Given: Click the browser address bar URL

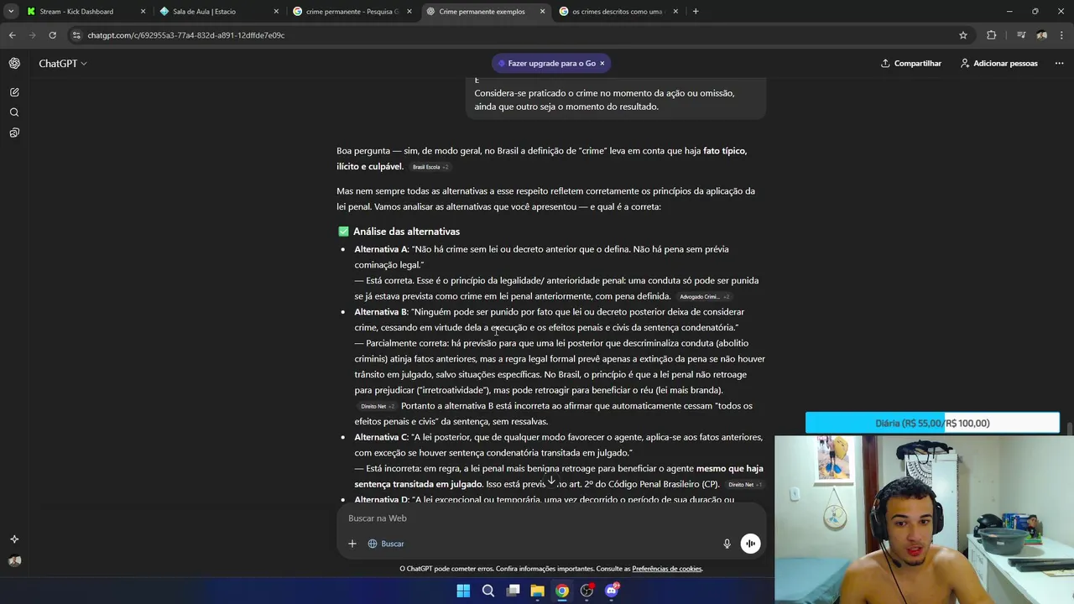Looking at the screenshot, I should coord(185,35).
